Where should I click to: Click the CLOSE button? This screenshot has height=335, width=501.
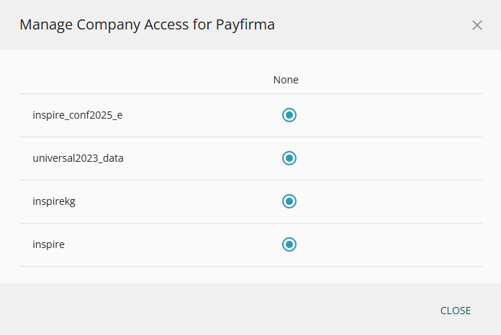click(x=456, y=311)
